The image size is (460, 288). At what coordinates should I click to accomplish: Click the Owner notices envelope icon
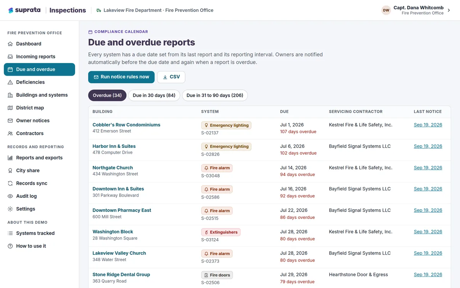pyautogui.click(x=10, y=121)
